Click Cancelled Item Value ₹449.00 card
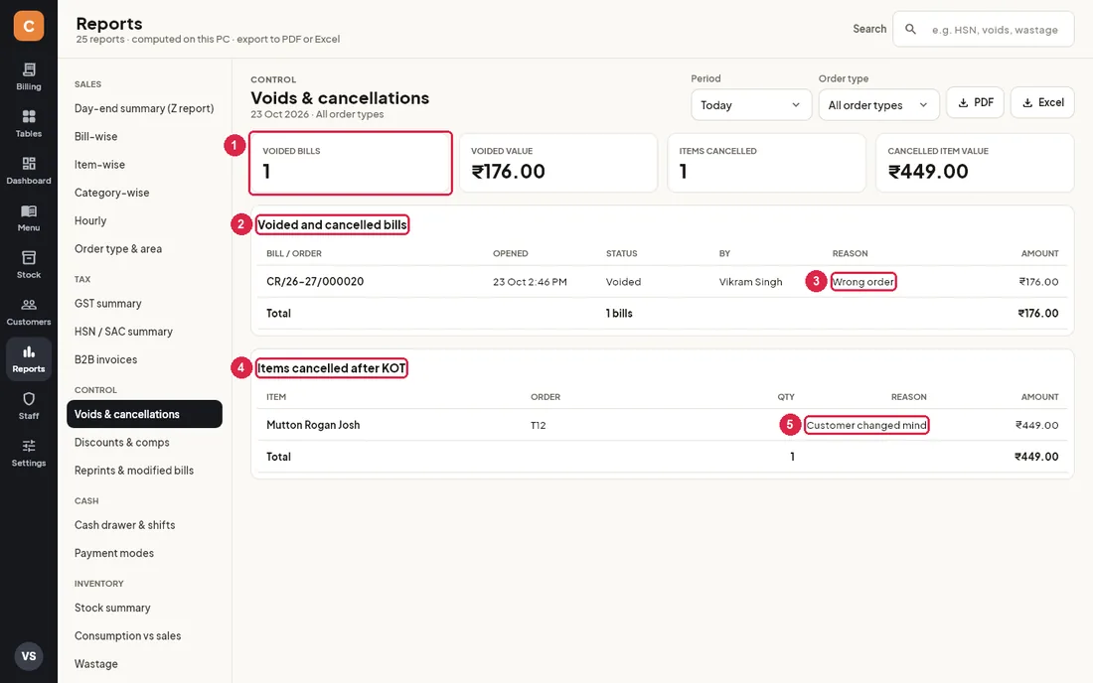This screenshot has width=1093, height=683. pyautogui.click(x=975, y=163)
